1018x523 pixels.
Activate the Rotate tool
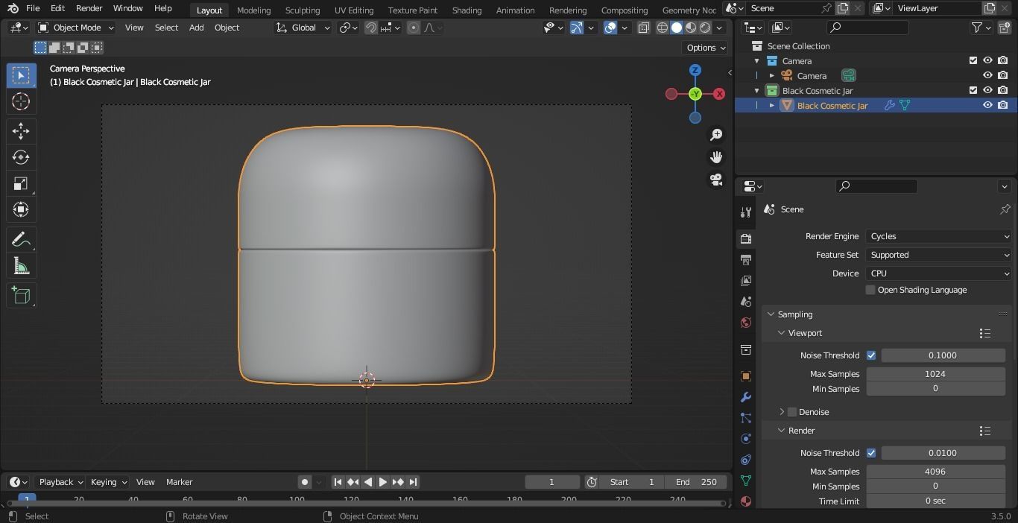tap(21, 157)
